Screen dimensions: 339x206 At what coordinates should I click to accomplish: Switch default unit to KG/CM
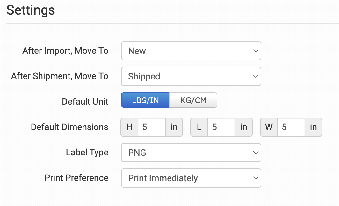193,100
